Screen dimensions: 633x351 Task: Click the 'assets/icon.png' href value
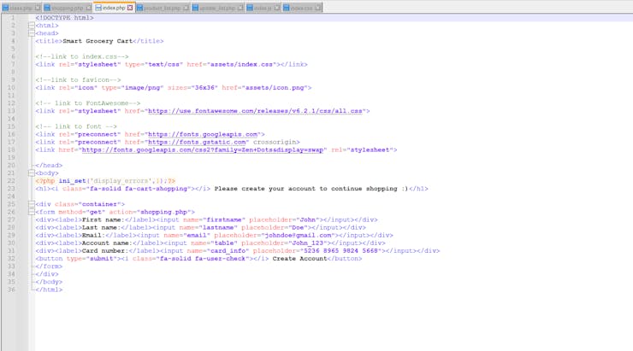(275, 87)
